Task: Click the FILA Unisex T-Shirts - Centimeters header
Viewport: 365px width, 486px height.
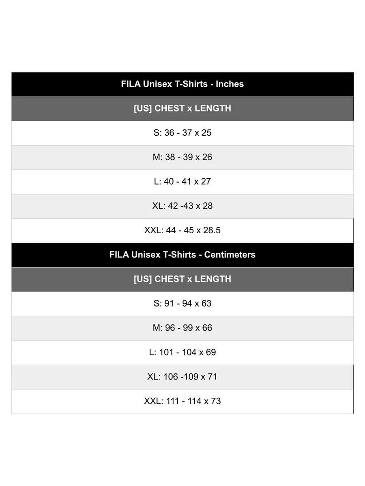Action: [x=182, y=255]
